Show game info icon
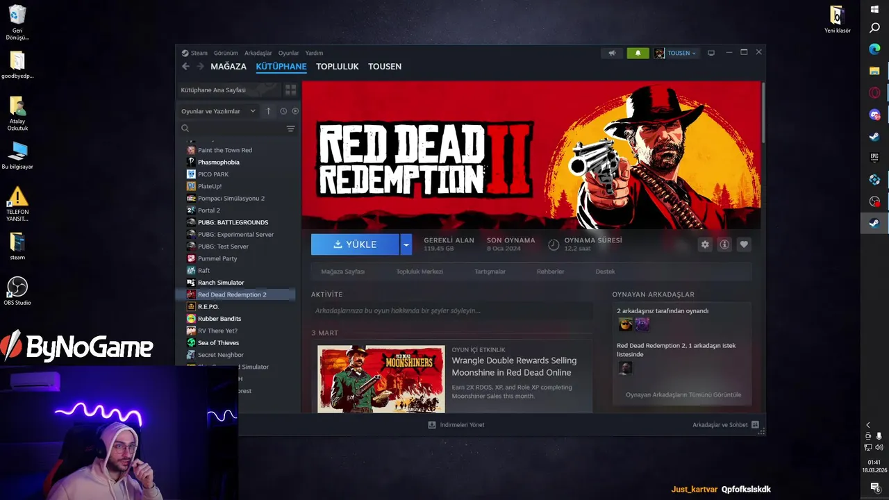889x500 pixels. pyautogui.click(x=724, y=244)
